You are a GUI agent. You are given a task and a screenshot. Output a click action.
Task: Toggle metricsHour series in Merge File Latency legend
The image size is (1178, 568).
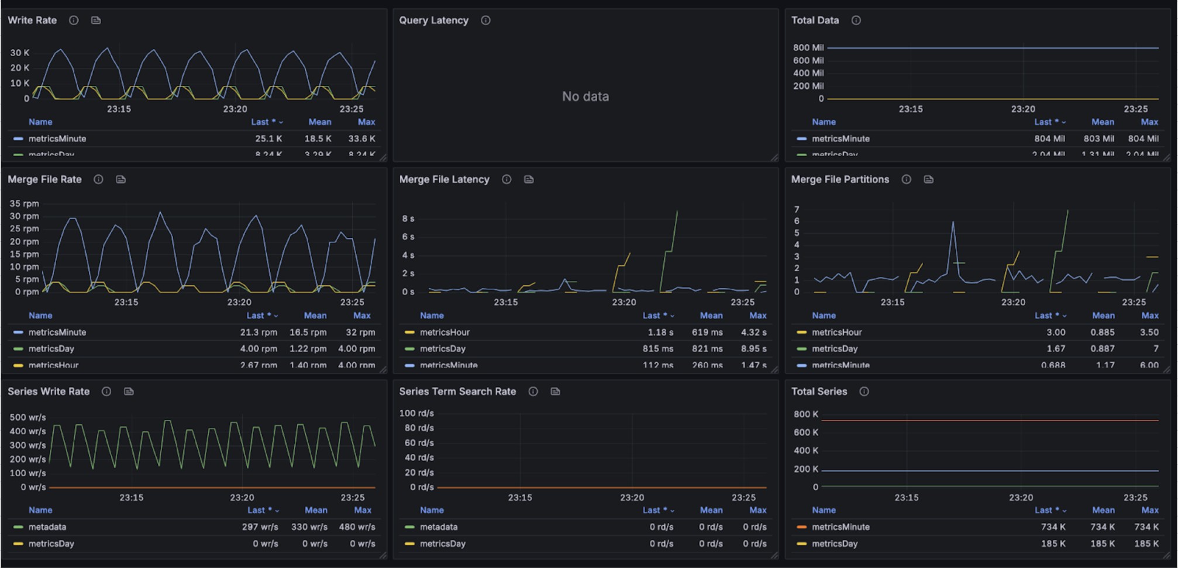click(445, 332)
